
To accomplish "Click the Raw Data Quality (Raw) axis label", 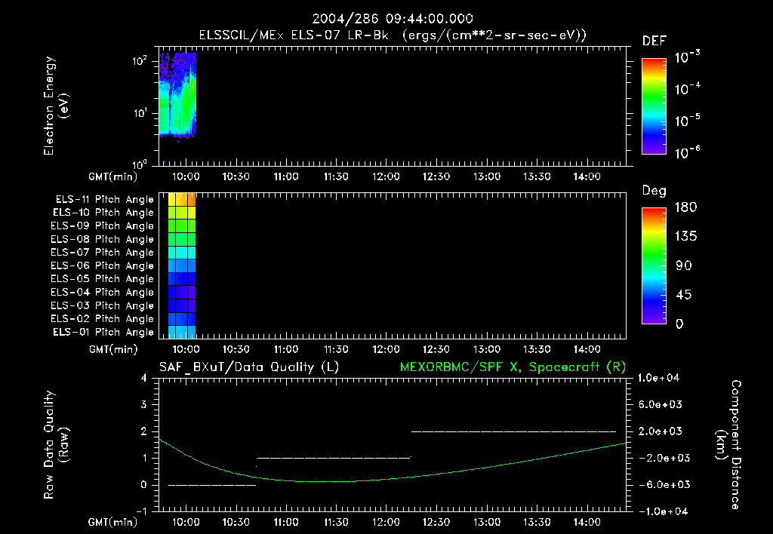I will (56, 445).
